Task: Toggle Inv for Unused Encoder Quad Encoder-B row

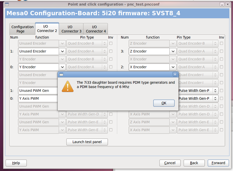Action: click(x=111, y=43)
